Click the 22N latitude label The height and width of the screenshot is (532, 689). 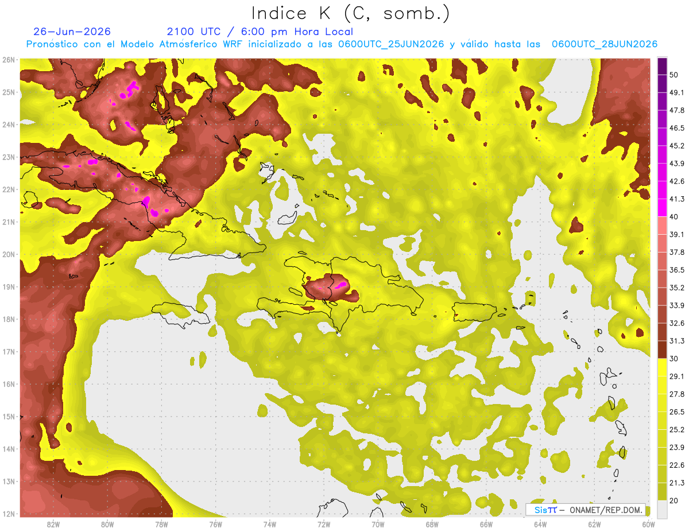tap(9, 189)
